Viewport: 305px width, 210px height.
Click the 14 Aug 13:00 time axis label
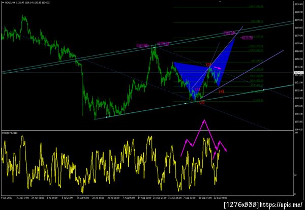144,198
